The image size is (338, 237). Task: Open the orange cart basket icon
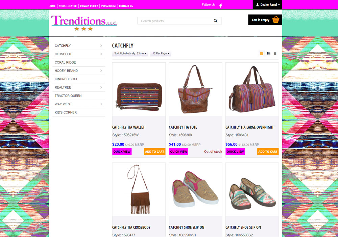(x=276, y=20)
